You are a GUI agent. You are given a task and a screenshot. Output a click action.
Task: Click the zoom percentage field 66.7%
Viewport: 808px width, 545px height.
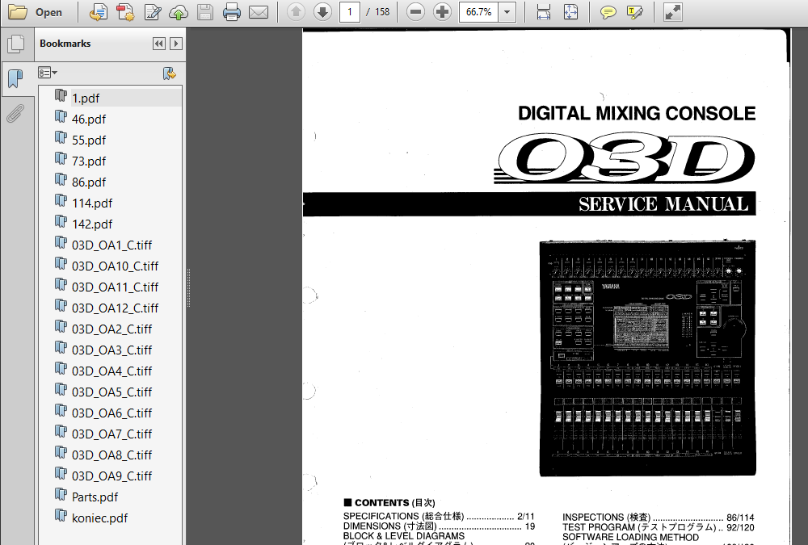click(x=478, y=12)
